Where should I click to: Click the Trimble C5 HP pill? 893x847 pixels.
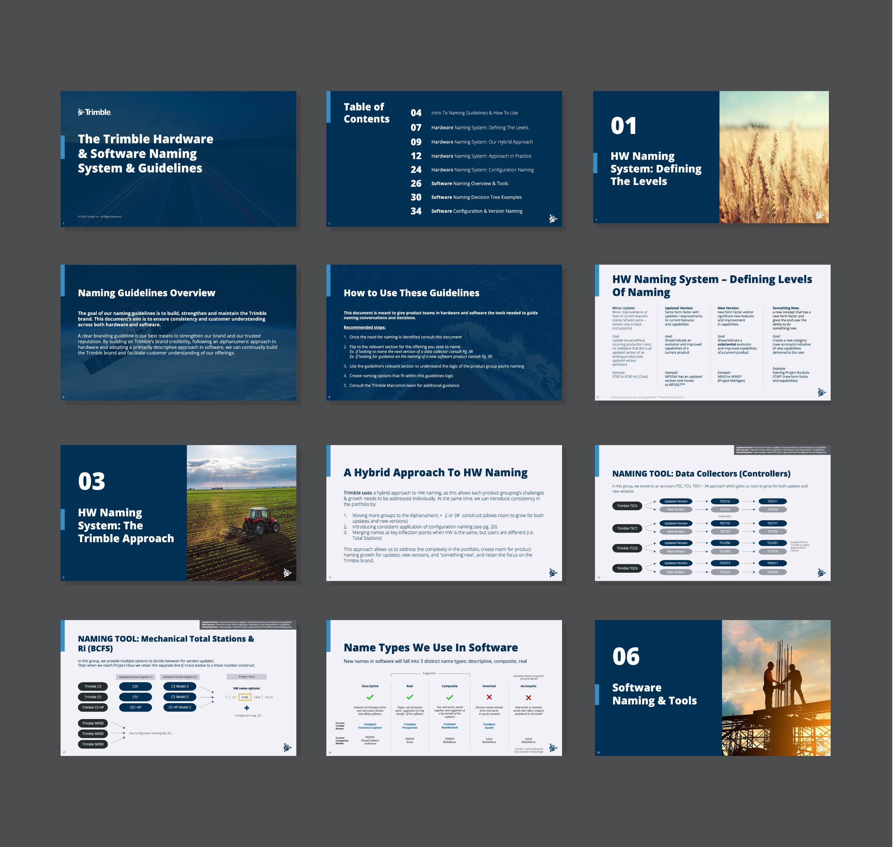(93, 707)
